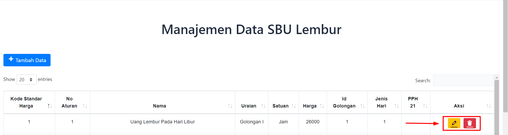The height and width of the screenshot is (135, 508).
Task: Click sort arrows in Nama column
Action: click(230, 106)
